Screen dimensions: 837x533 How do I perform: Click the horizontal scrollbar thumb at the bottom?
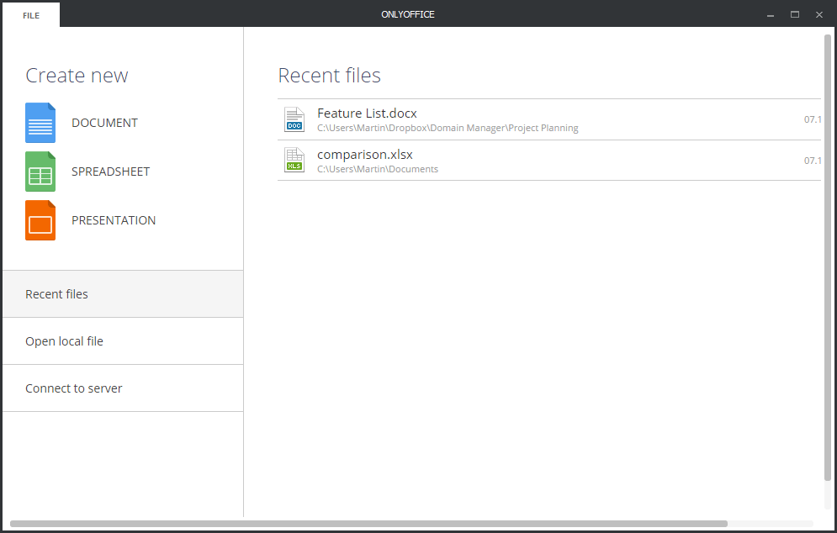[368, 524]
